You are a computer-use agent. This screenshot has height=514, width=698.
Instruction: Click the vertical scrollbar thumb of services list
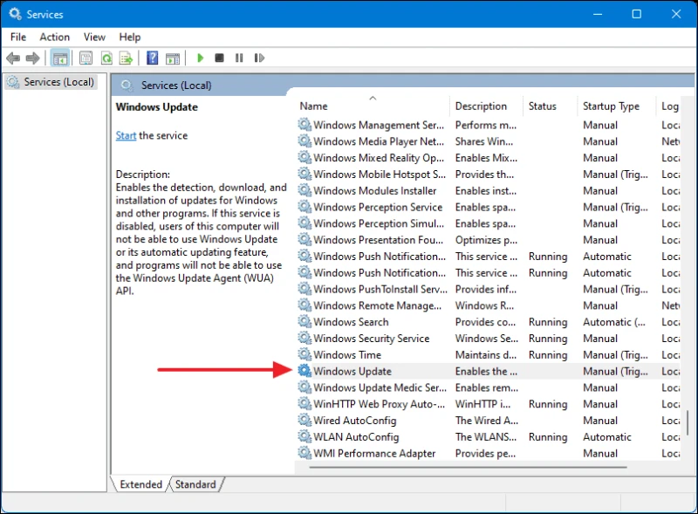[x=688, y=422]
